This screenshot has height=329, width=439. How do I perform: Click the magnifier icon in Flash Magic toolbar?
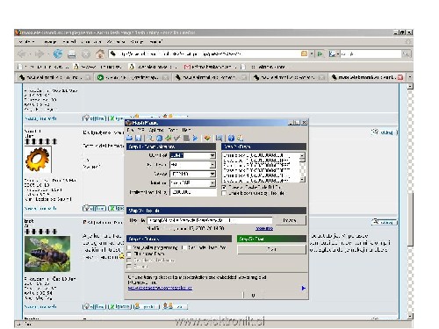pyautogui.click(x=150, y=138)
